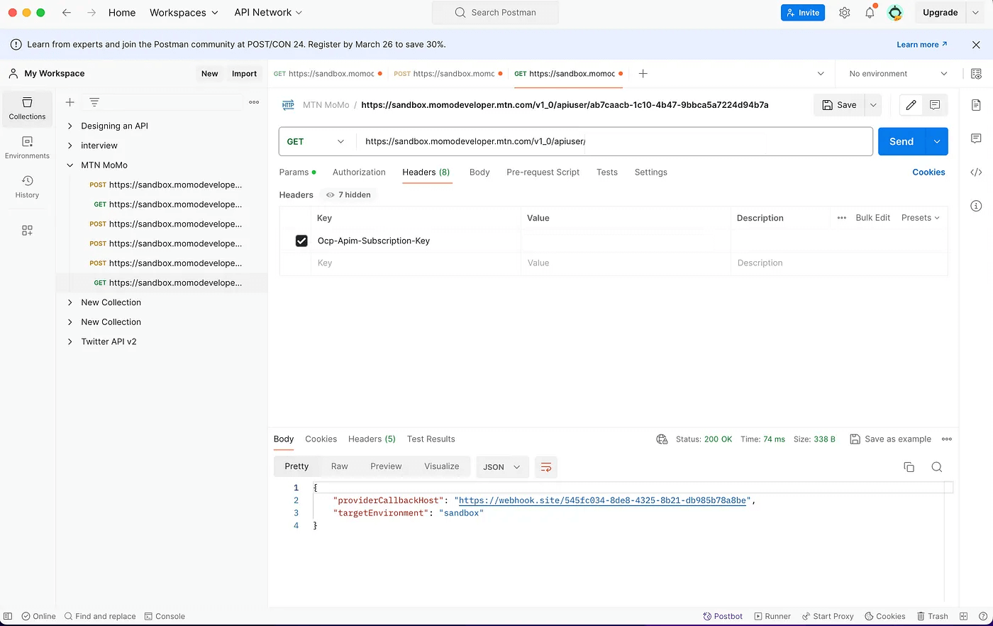Open the configure workspace sidebar icon

pos(27,231)
